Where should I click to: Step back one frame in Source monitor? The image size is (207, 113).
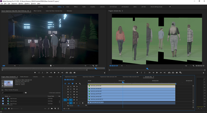click(x=51, y=73)
